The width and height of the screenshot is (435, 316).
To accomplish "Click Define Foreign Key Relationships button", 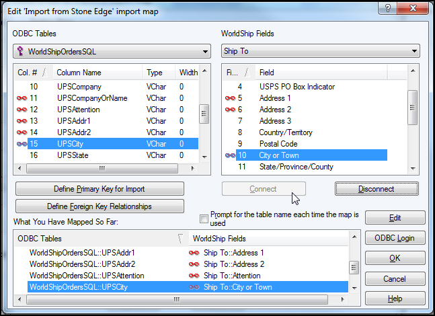I will tap(100, 206).
